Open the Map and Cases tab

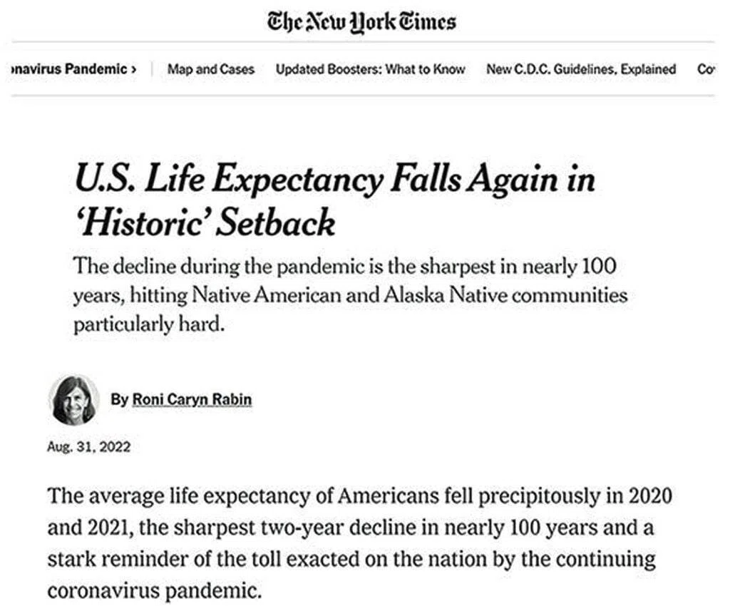211,69
